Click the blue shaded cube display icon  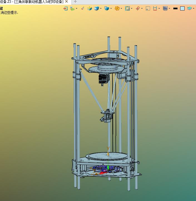pos(96,8)
